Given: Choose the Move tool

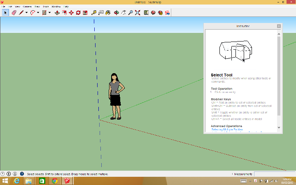Looking at the screenshot, I should click(x=71, y=13).
